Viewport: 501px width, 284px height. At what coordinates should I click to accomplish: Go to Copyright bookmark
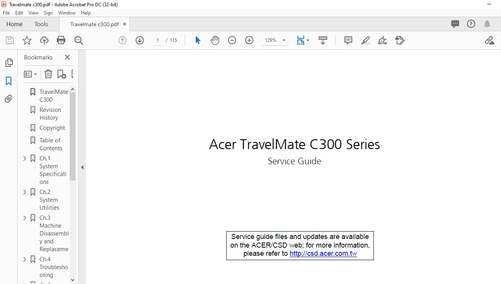click(52, 128)
